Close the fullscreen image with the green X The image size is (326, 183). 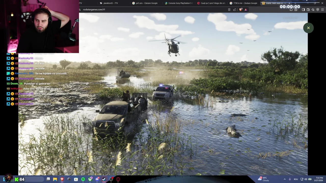(x=308, y=28)
